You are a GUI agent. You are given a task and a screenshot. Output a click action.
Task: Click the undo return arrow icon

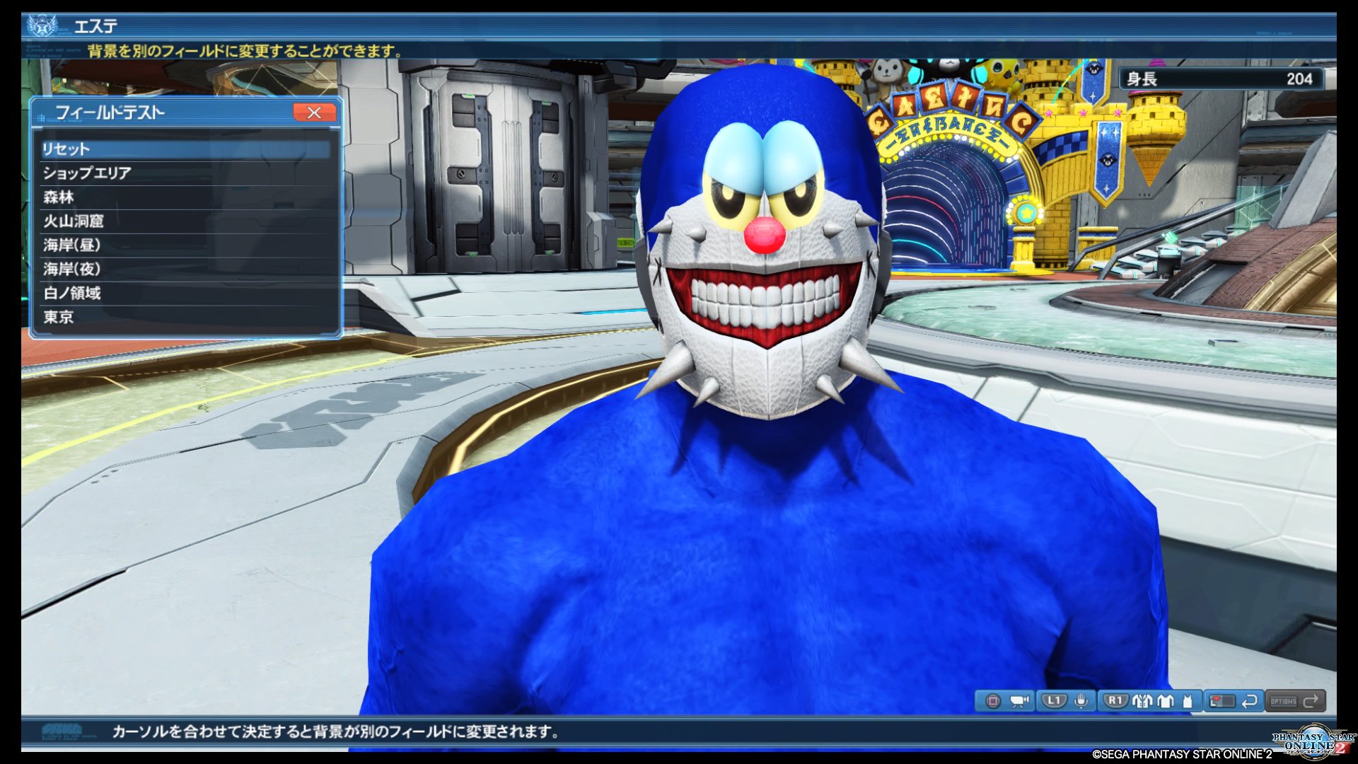(x=1250, y=701)
